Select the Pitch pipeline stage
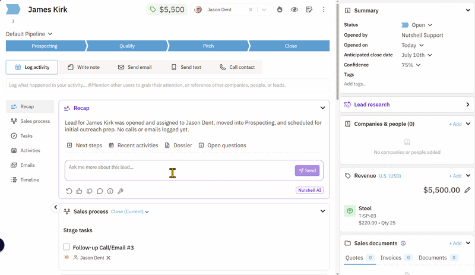The height and width of the screenshot is (275, 475). point(208,46)
